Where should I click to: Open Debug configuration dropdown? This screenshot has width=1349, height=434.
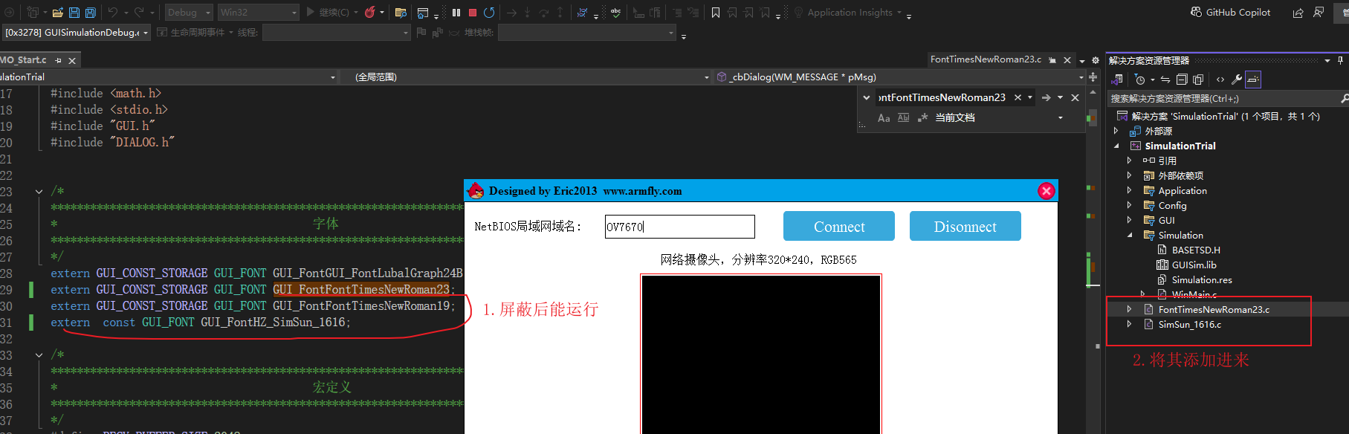pyautogui.click(x=189, y=13)
